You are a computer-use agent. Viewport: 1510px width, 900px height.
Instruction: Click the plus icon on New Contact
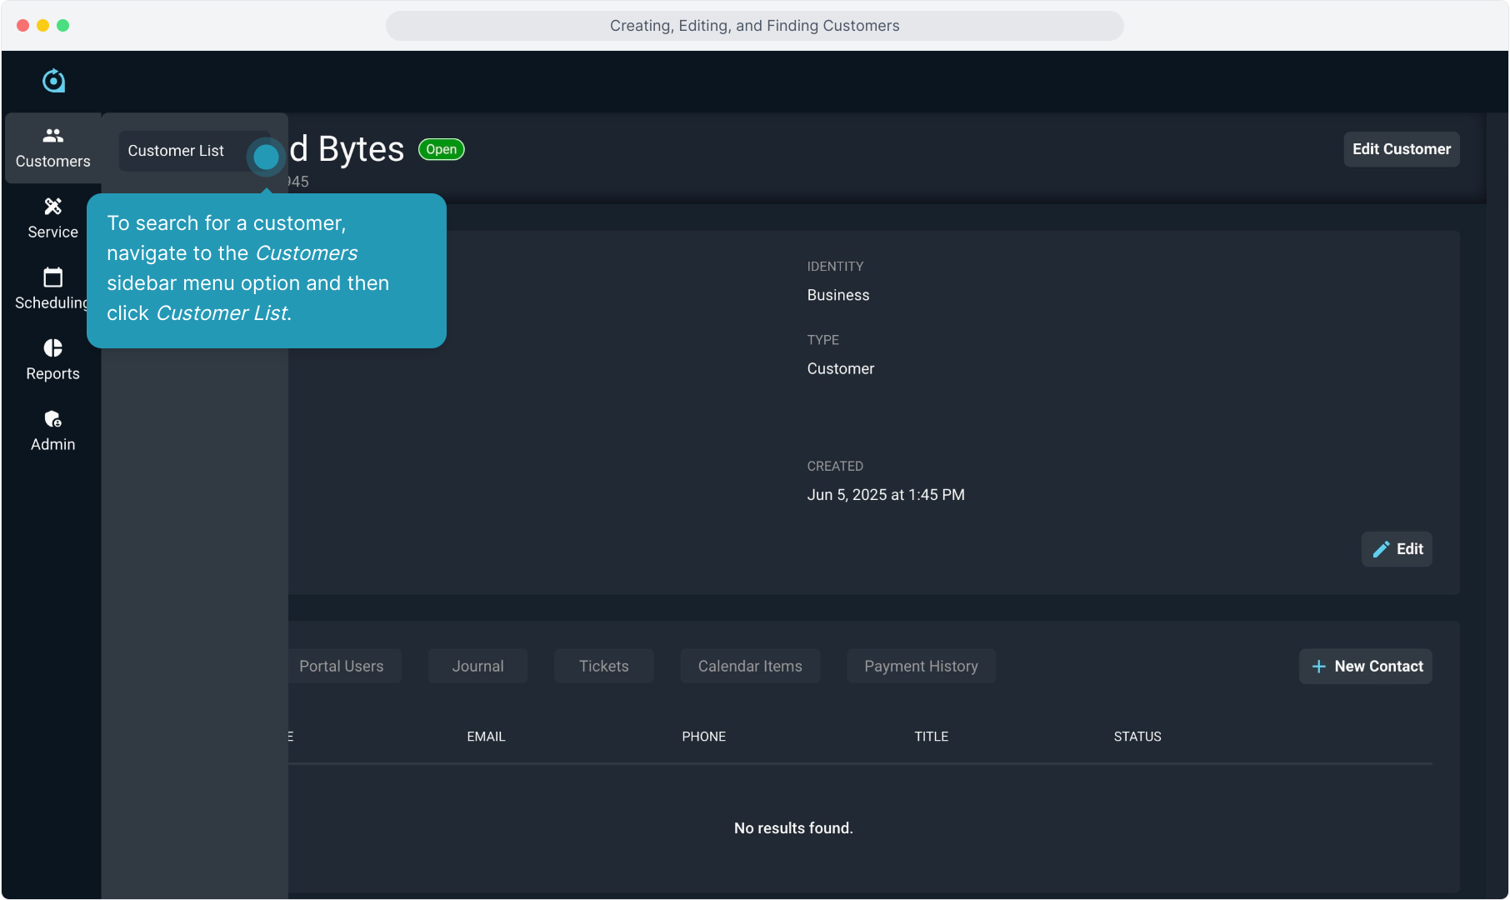pyautogui.click(x=1318, y=667)
